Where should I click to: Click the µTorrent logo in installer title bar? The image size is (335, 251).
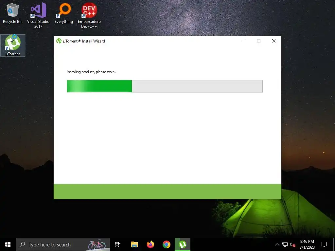pyautogui.click(x=59, y=41)
